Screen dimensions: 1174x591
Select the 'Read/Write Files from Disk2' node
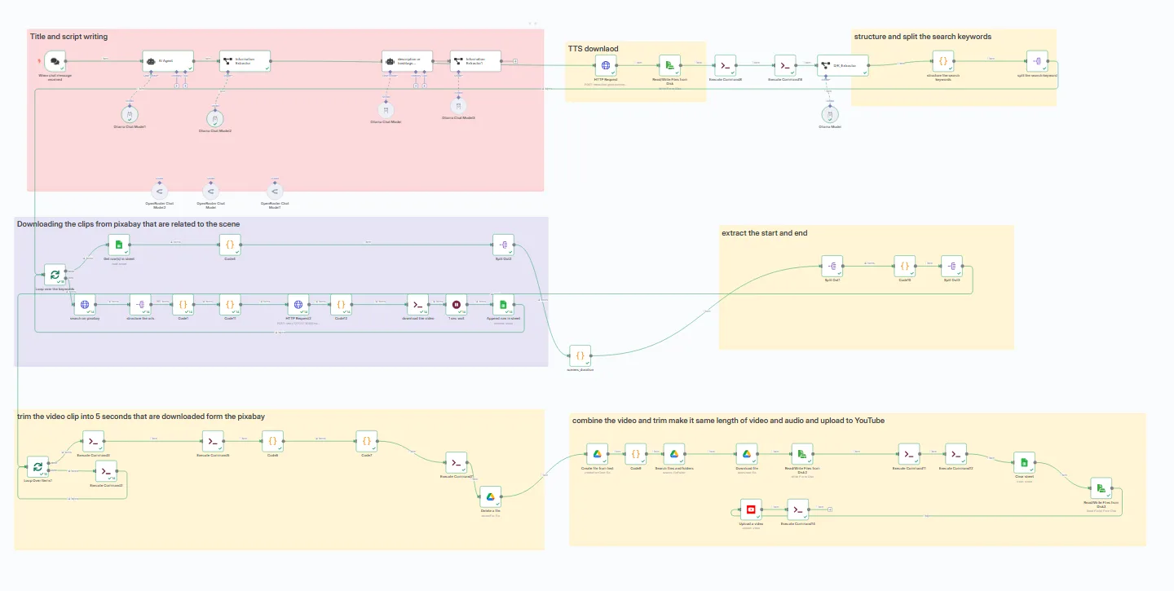tap(803, 455)
